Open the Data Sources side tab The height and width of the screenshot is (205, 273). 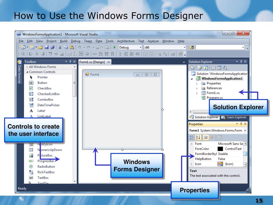coord(19,72)
